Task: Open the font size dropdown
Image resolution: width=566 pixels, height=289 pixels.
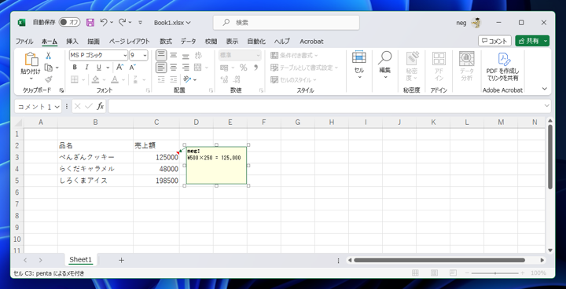Action: pyautogui.click(x=145, y=56)
